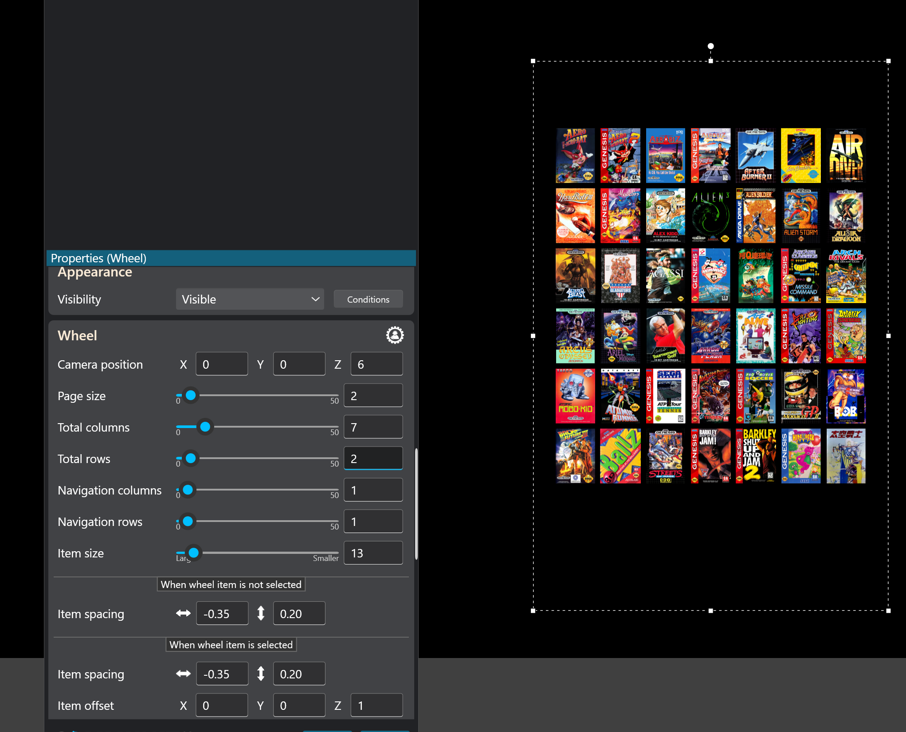
Task: Click the Properties (Wheel) panel header
Action: (231, 258)
